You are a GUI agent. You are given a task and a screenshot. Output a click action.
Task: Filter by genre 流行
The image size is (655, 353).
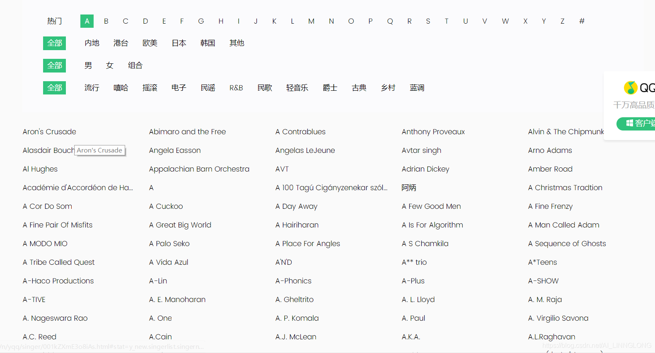coord(92,88)
